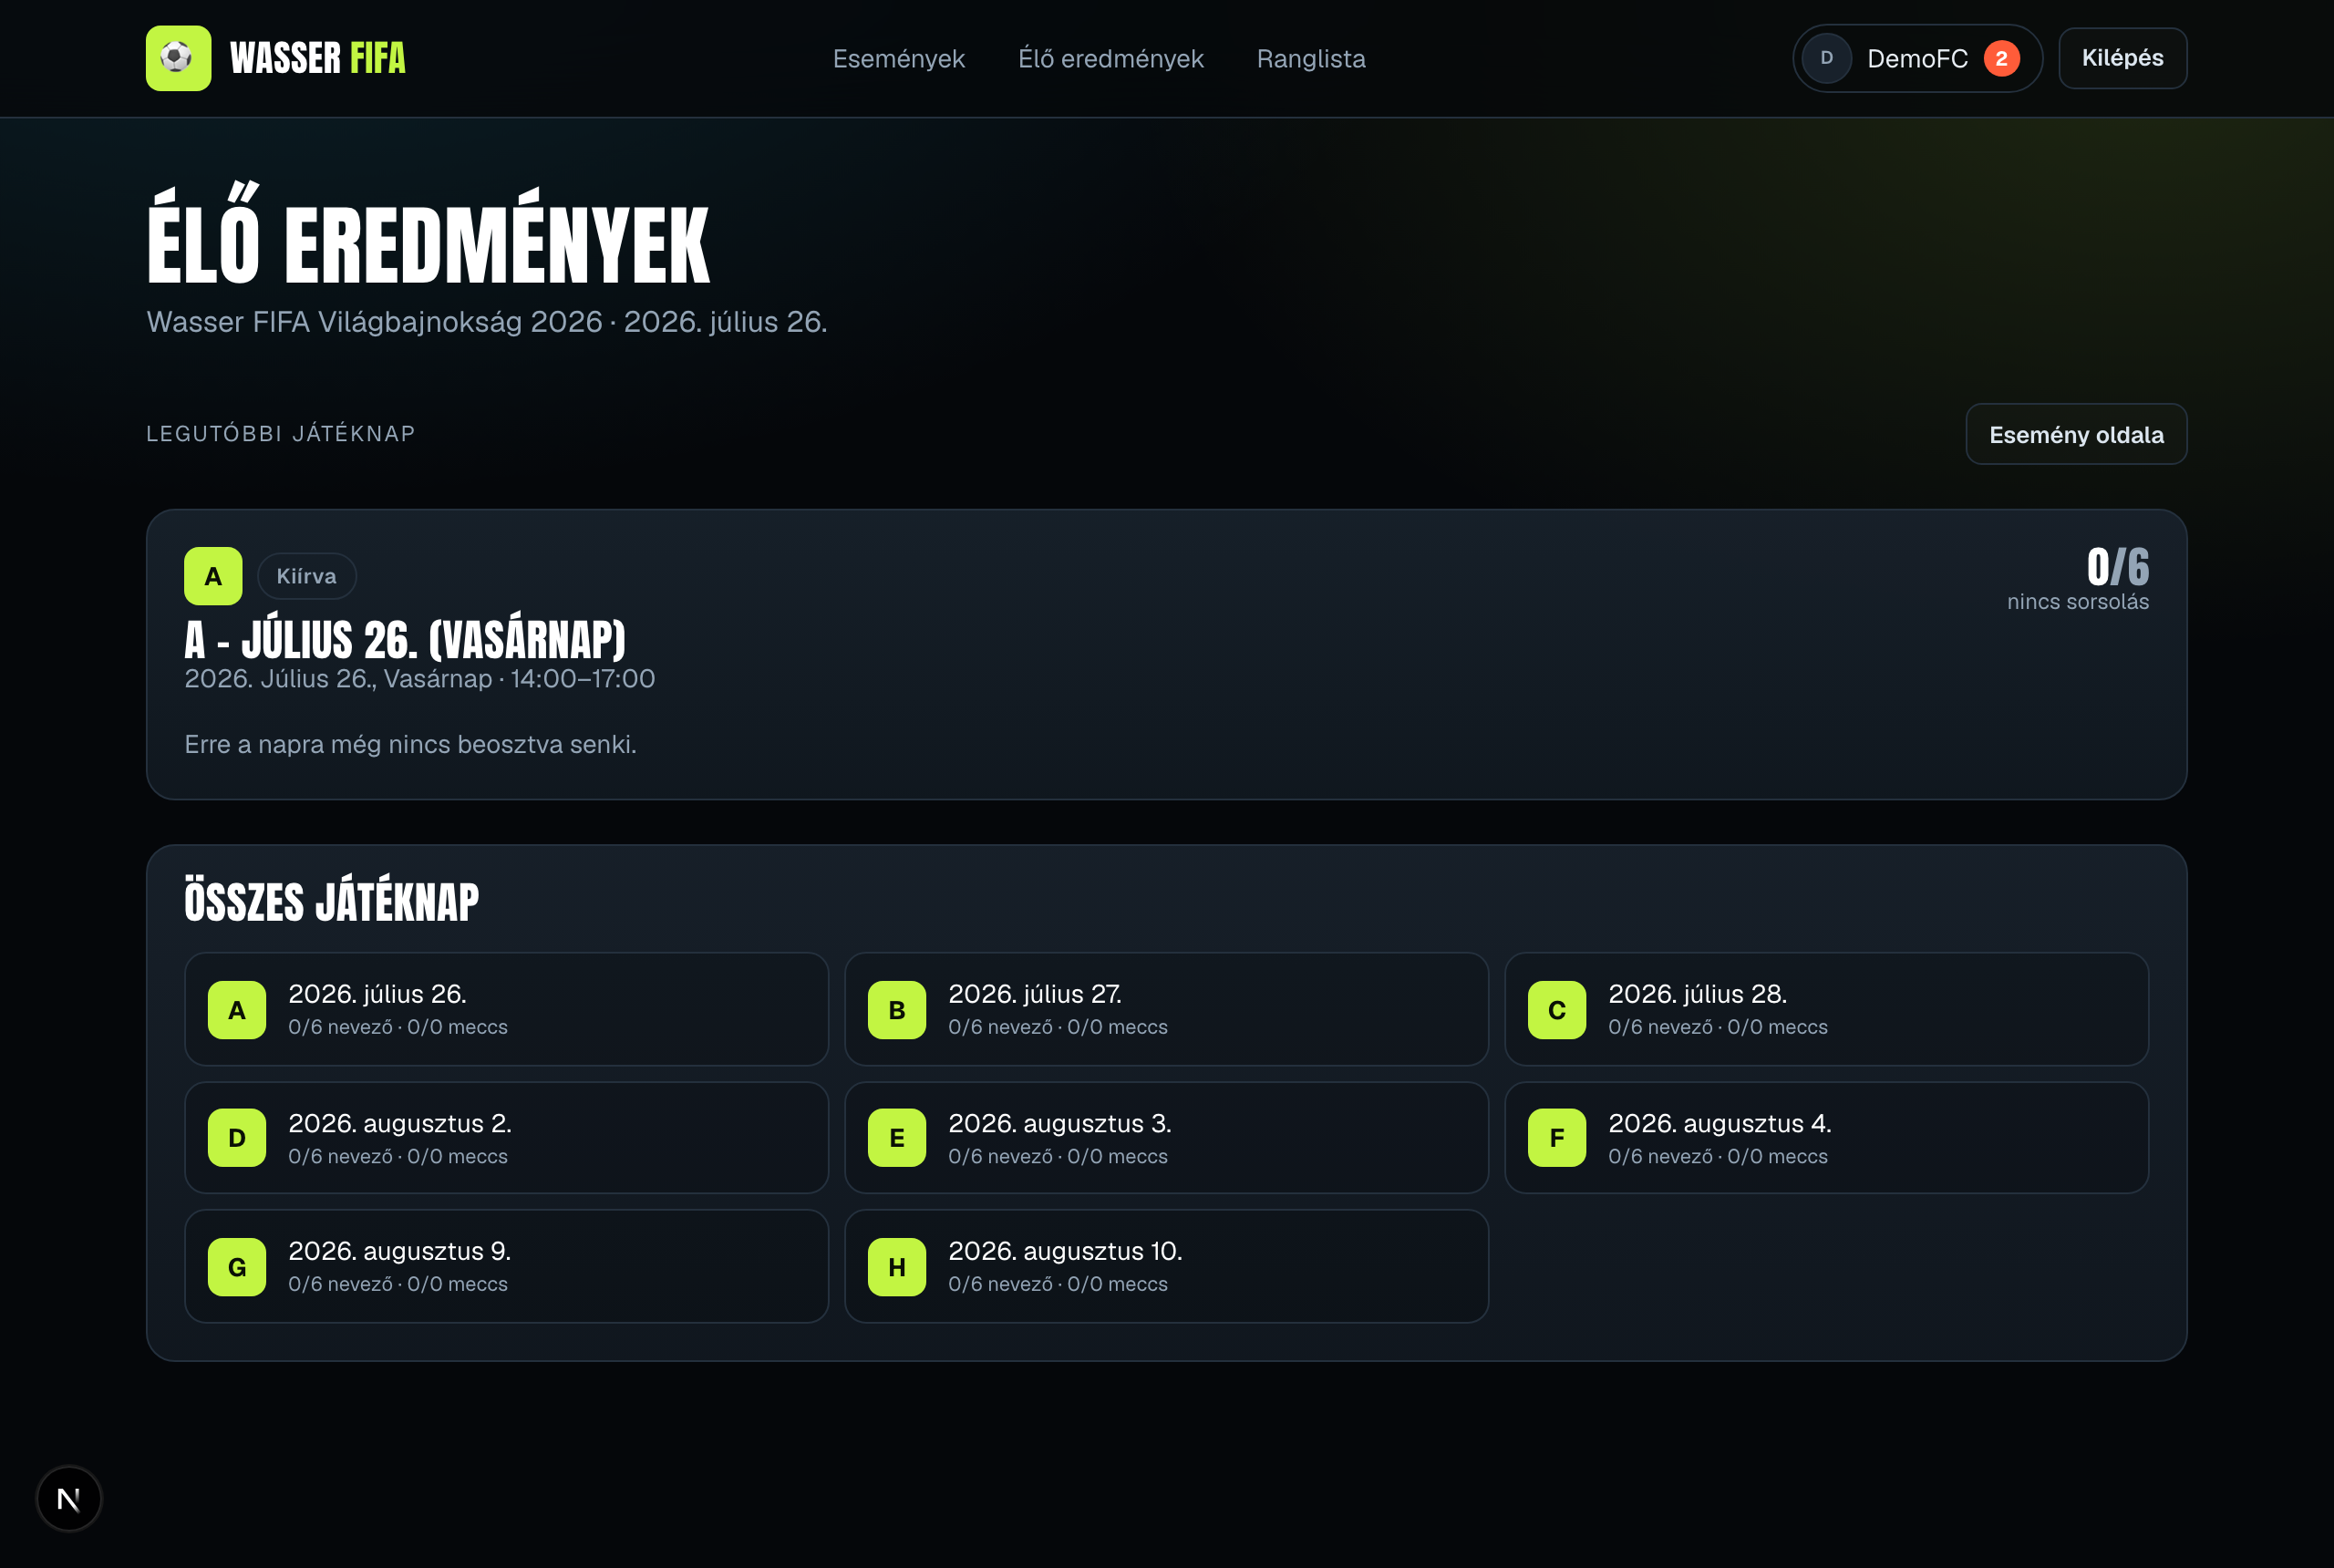Open the Események menu item

tap(898, 58)
